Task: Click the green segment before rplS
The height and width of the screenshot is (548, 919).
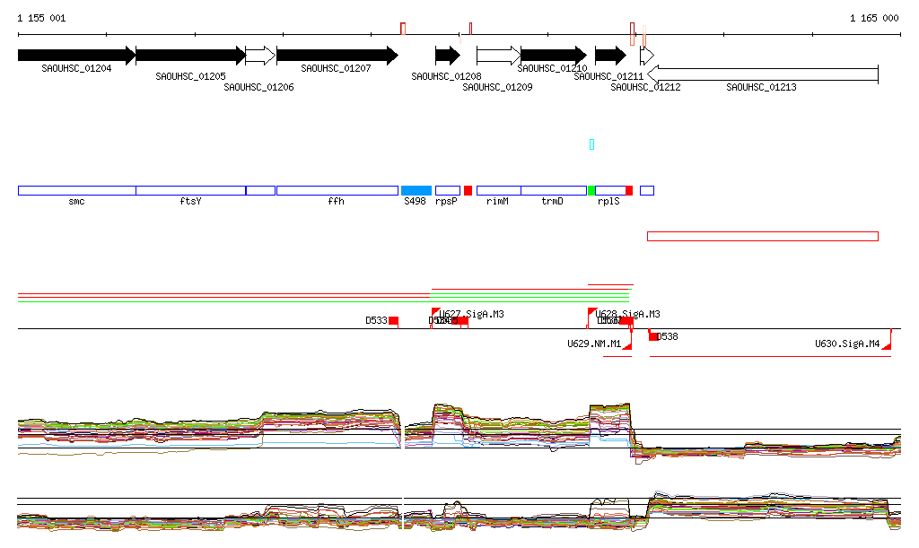Action: click(591, 190)
